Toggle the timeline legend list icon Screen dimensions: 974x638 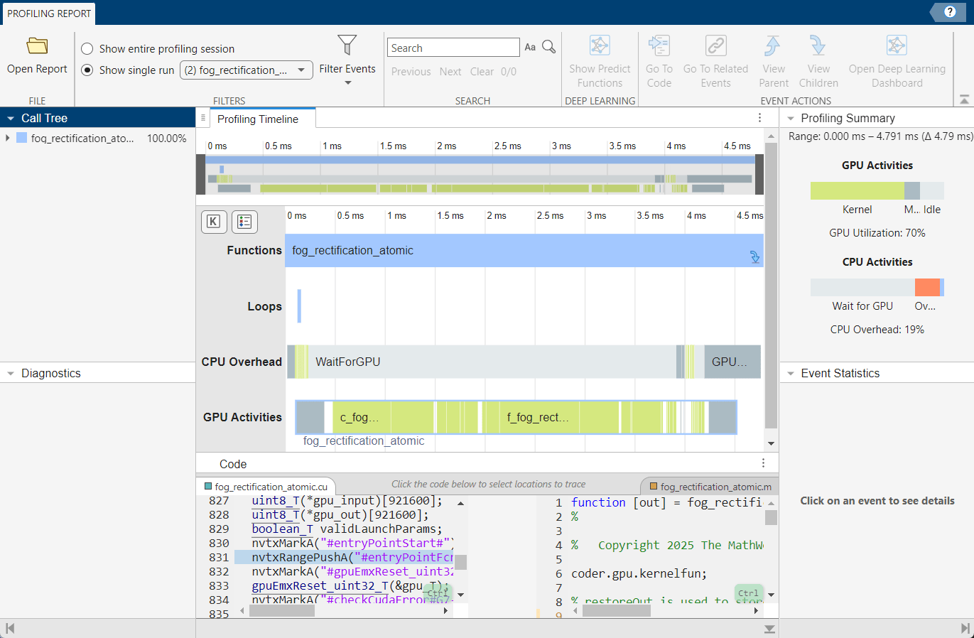tap(244, 222)
